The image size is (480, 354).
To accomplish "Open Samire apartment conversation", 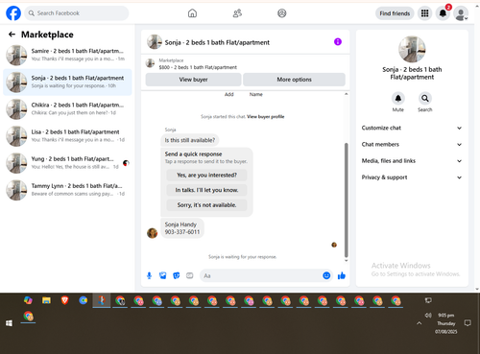I will (x=67, y=55).
